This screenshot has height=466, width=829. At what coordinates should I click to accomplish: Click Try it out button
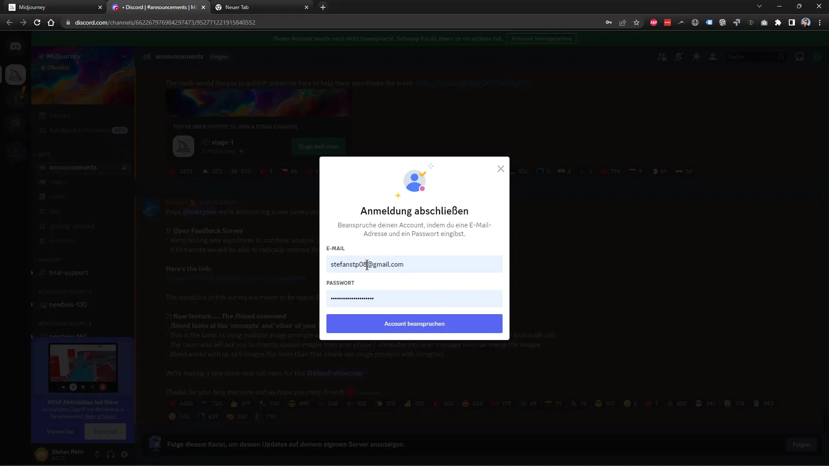105,431
